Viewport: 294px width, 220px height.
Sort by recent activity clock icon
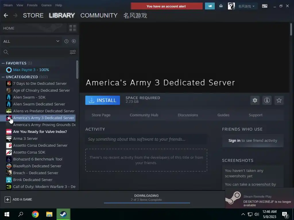[x=66, y=41]
